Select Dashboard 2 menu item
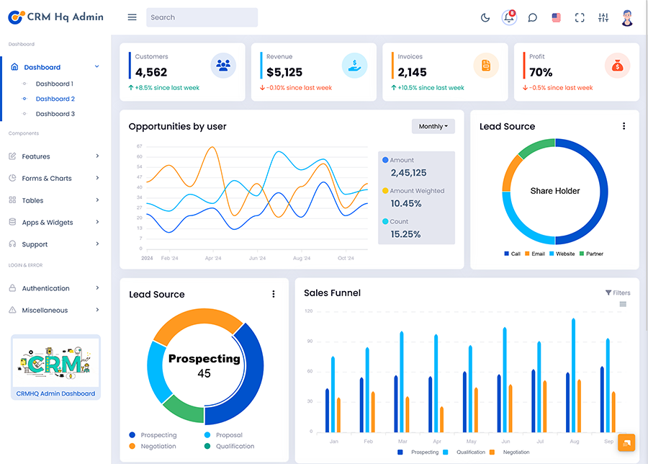Viewport: 648px width, 464px height. pos(55,99)
